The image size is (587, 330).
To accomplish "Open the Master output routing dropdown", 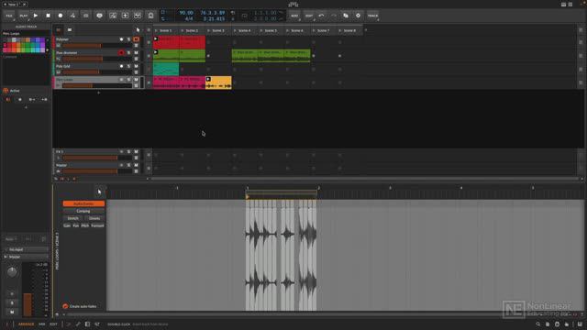I will [x=27, y=257].
